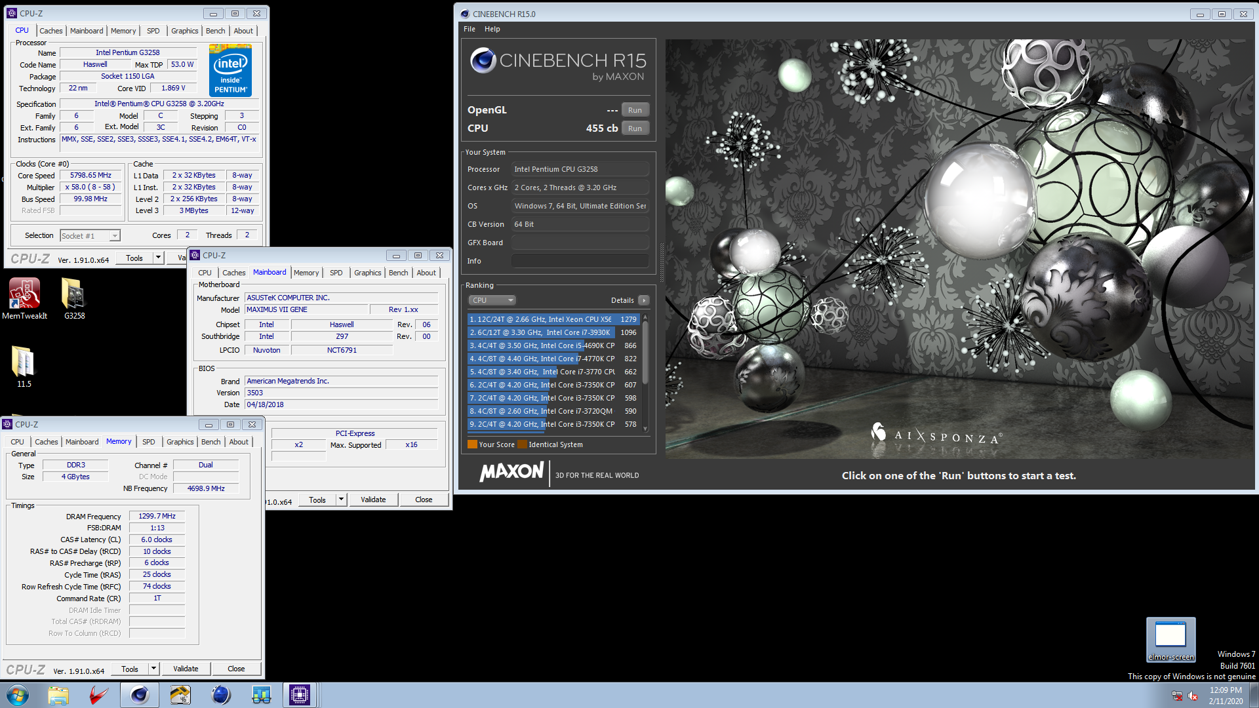This screenshot has height=708, width=1259.
Task: Open Graphics tab in Memory CPU-Z window
Action: tap(180, 442)
